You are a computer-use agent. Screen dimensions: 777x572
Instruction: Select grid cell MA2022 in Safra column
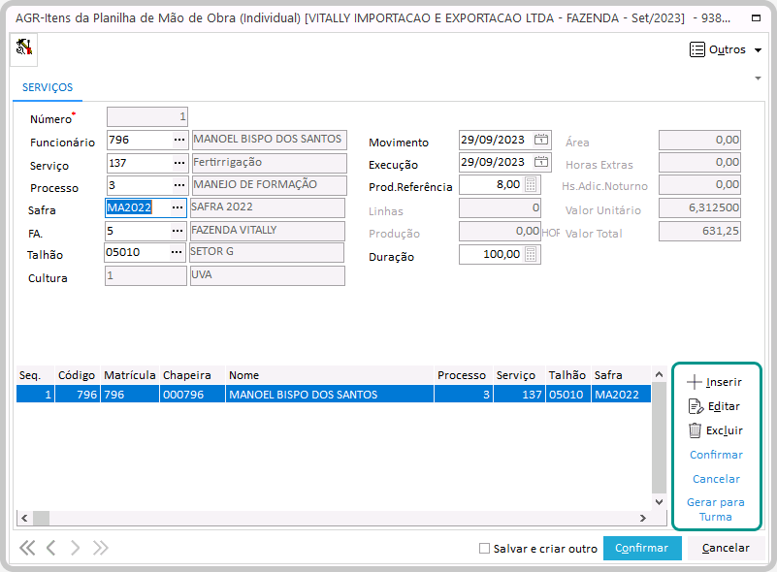tap(621, 395)
